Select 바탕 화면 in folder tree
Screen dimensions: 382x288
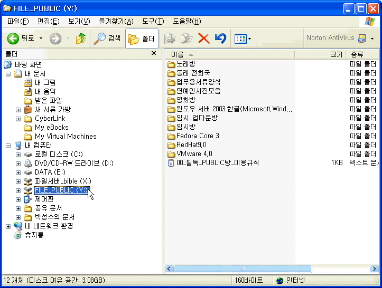pos(28,64)
